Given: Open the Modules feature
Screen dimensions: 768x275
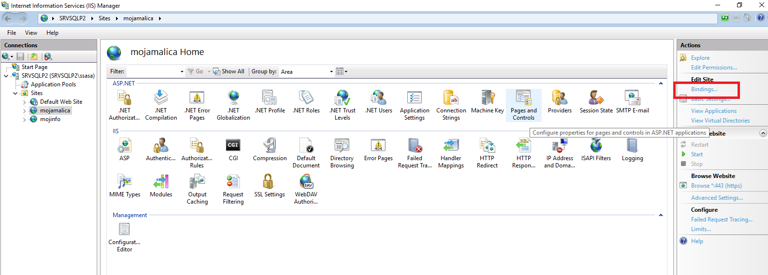Looking at the screenshot, I should click(161, 185).
